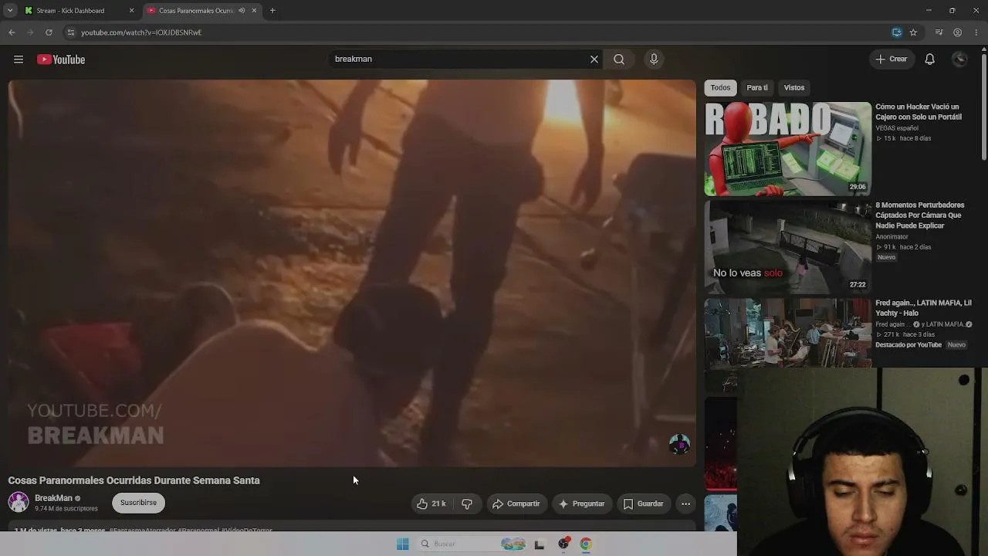Open video titled Cómo un Hacker Vació un Cajero

pos(919,112)
